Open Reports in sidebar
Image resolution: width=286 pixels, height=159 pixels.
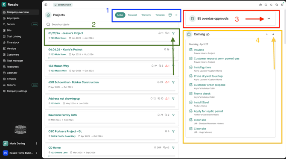coord(20,85)
